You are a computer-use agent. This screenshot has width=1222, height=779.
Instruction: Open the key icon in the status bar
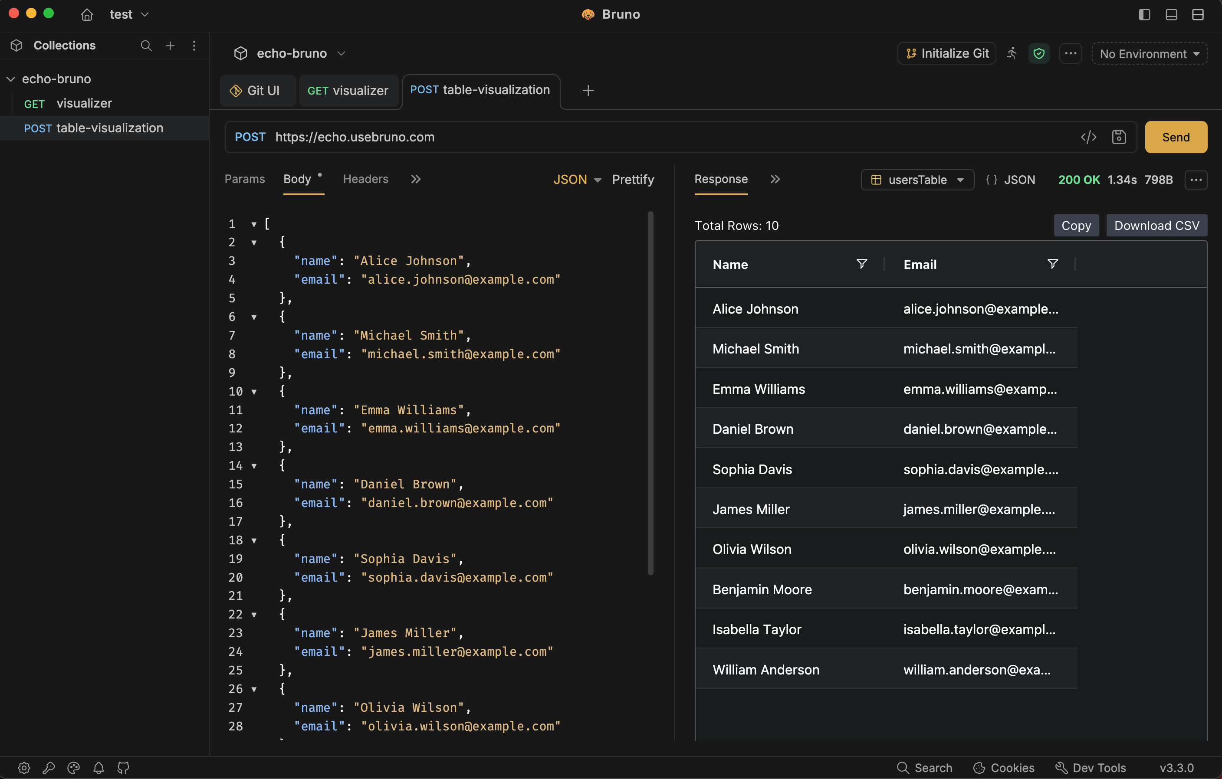tap(49, 768)
